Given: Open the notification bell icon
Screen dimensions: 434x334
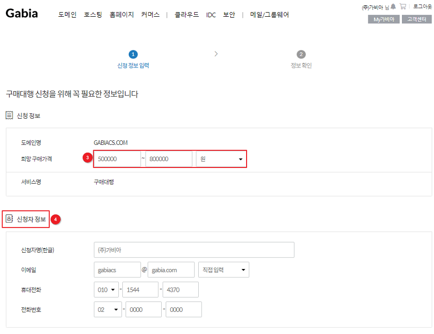Looking at the screenshot, I should [x=393, y=6].
